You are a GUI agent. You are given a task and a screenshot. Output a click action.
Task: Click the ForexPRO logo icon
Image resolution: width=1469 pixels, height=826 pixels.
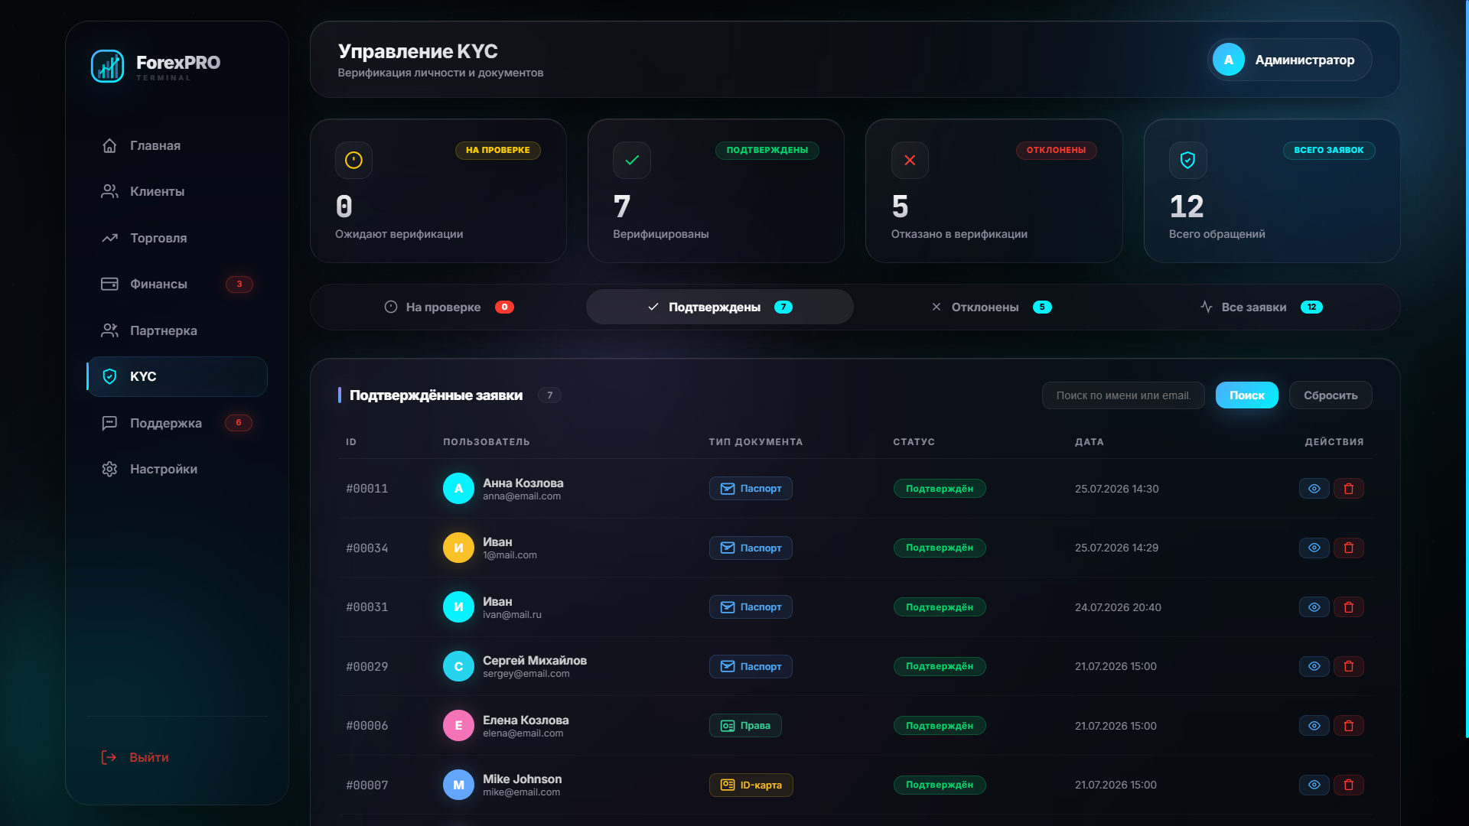(107, 67)
